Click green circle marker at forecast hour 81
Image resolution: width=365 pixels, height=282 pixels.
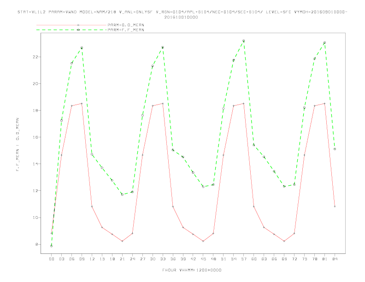pos(325,42)
